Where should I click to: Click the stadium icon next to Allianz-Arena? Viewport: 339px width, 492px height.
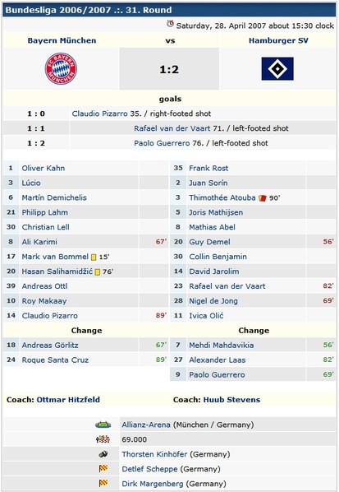pos(103,425)
